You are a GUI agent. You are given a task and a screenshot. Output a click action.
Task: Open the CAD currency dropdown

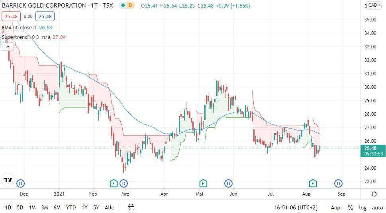point(374,5)
